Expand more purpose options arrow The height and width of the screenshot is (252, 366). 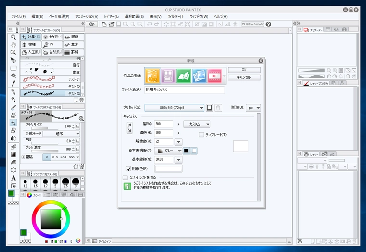point(224,76)
